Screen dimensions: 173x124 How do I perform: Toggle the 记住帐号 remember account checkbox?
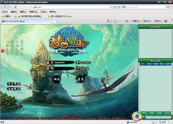pos(78,62)
